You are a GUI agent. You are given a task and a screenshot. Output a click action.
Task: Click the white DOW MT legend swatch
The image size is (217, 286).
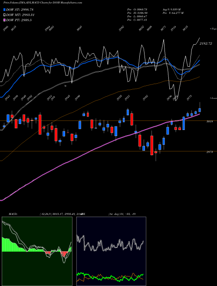pyautogui.click(x=4, y=15)
